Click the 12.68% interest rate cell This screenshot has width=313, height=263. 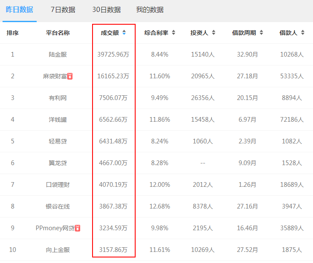pos(159,206)
